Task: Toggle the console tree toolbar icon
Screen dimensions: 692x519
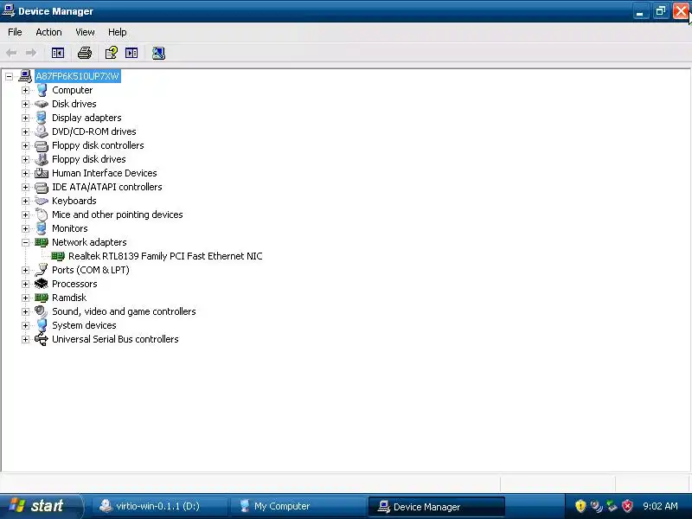Action: [x=58, y=54]
